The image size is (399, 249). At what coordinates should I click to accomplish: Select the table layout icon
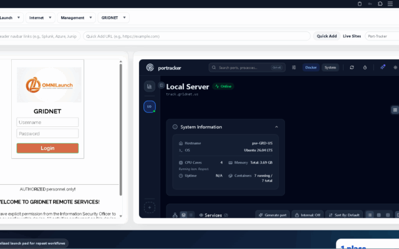(388, 215)
